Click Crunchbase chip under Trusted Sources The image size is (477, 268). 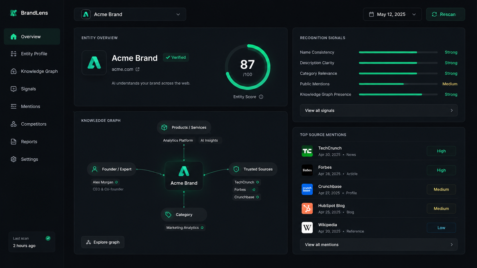tap(246, 197)
